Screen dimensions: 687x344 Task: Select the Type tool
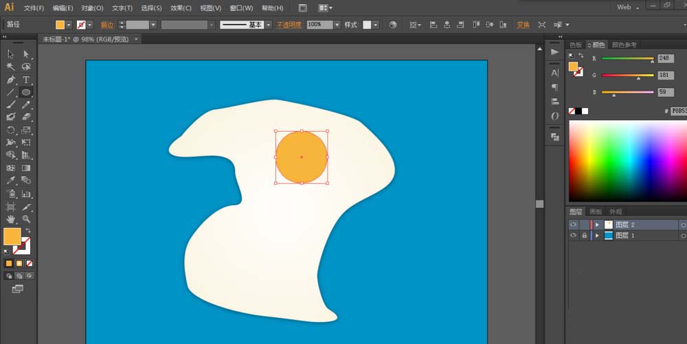[x=26, y=80]
